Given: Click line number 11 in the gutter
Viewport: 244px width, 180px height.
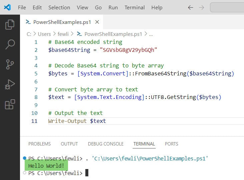Looking at the screenshot, I should point(34,121).
